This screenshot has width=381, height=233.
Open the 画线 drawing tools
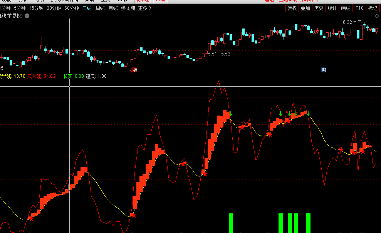pyautogui.click(x=346, y=8)
